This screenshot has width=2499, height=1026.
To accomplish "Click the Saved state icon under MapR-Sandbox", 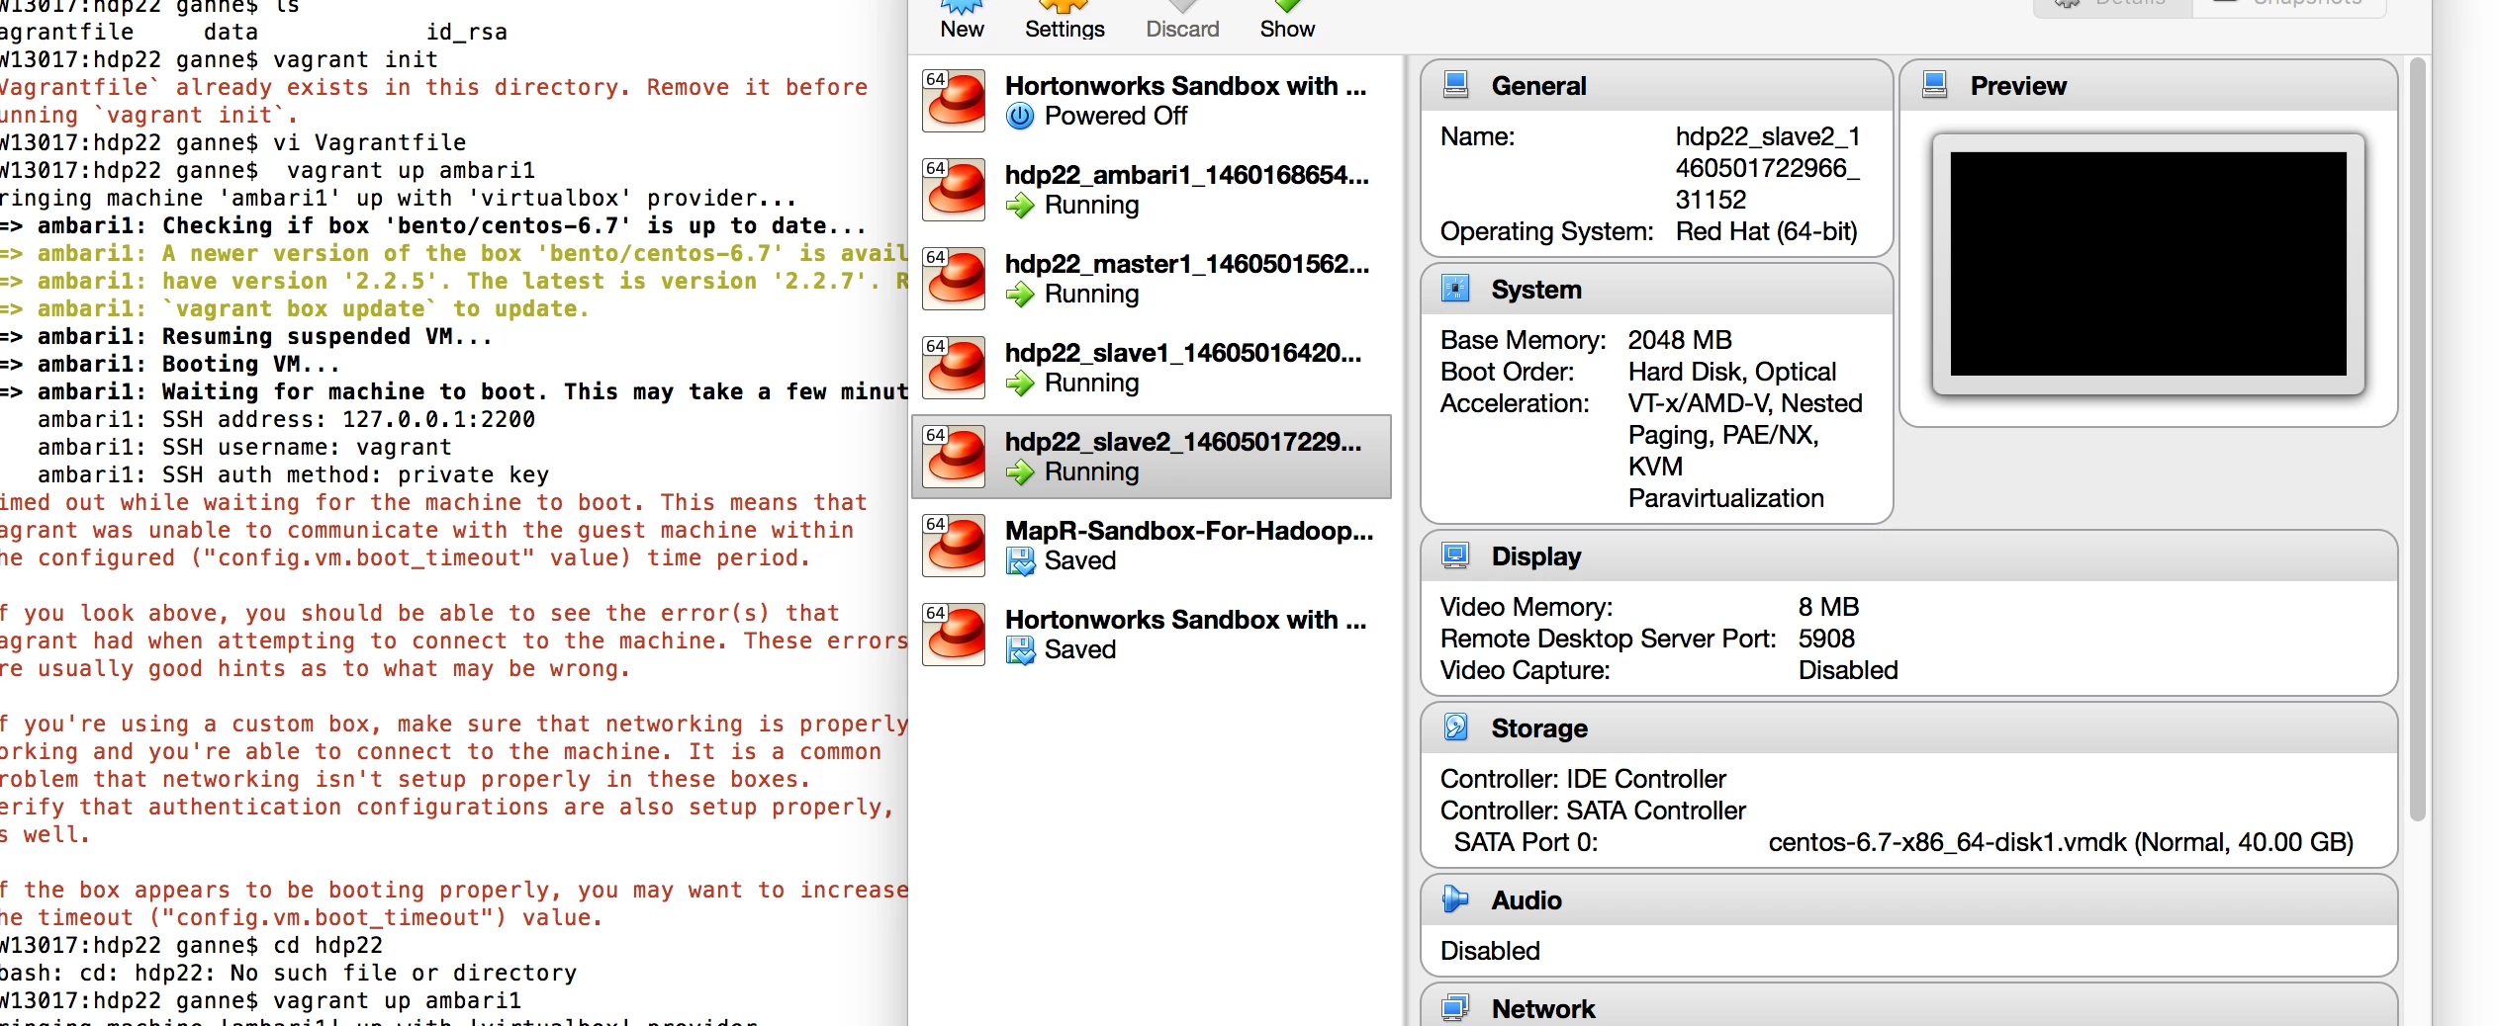I will (x=1020, y=561).
